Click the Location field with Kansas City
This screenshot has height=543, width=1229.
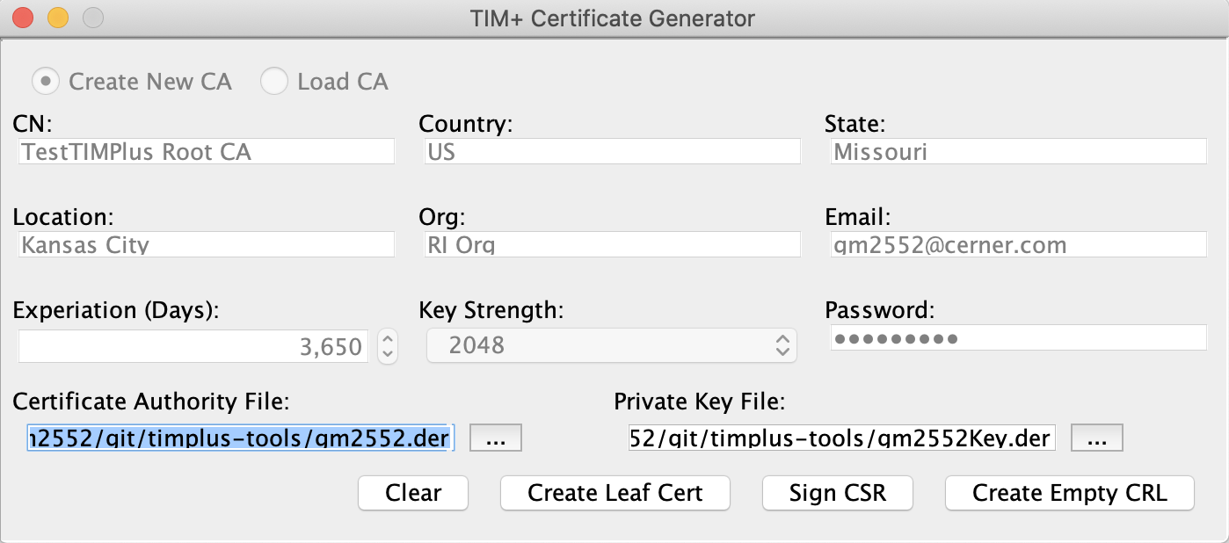tap(206, 244)
